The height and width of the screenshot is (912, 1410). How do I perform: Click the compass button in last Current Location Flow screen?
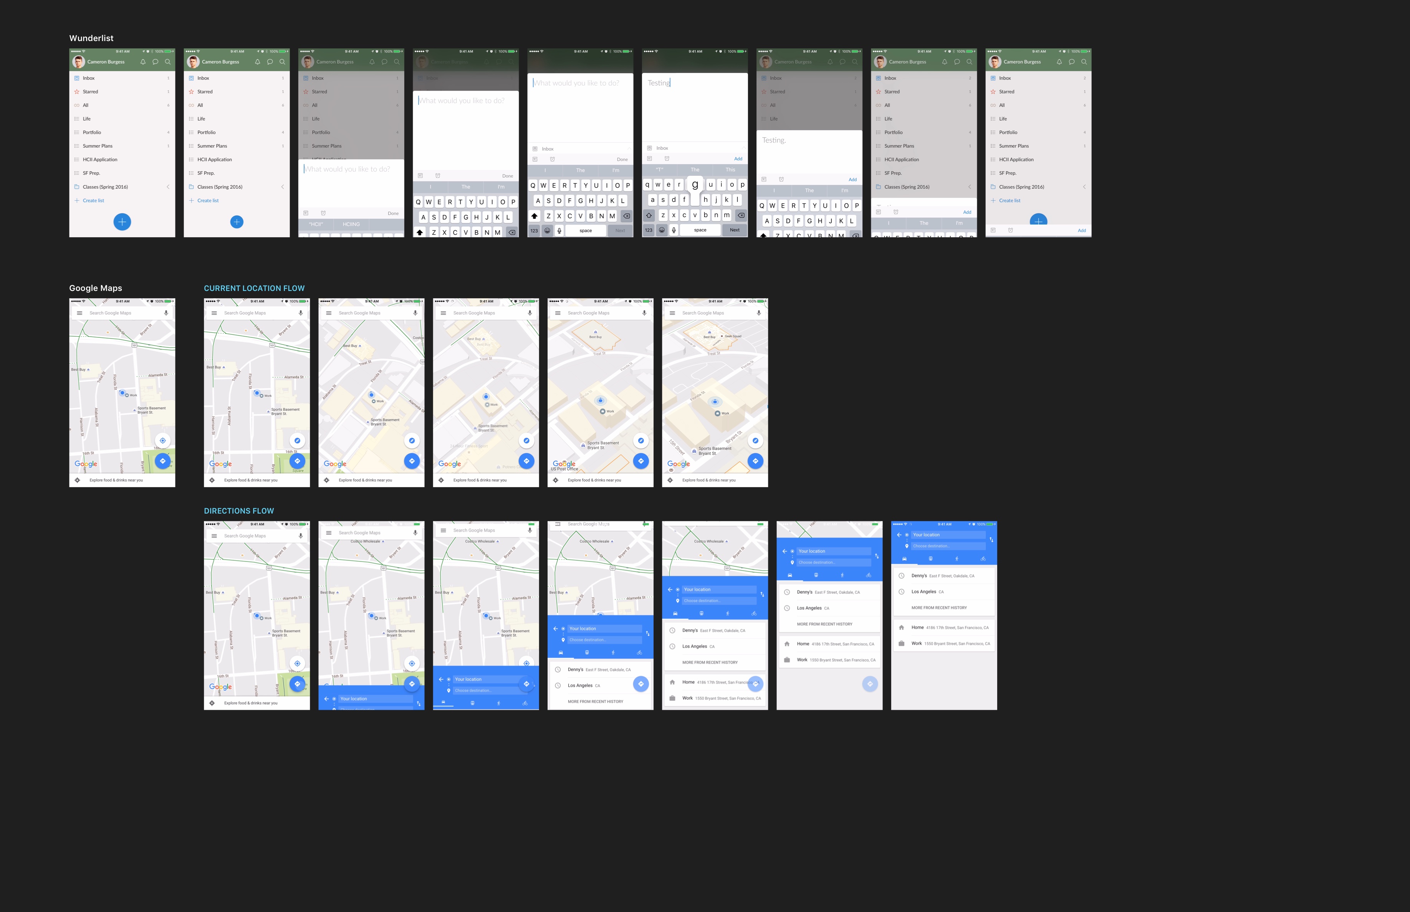pos(755,441)
